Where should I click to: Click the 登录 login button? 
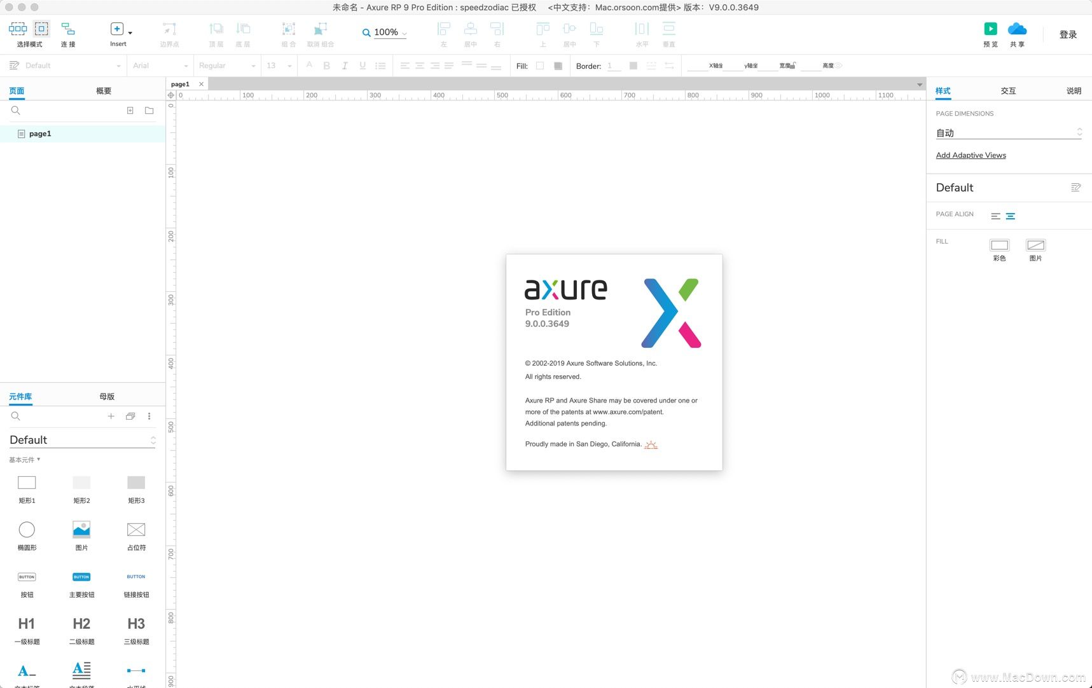click(x=1068, y=35)
